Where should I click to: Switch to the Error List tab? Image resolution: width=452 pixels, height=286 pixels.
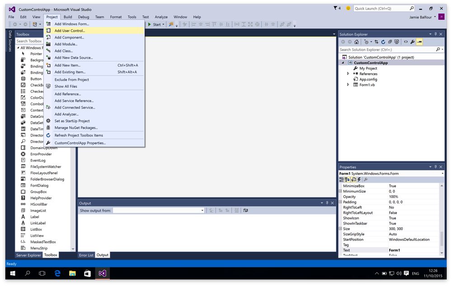coord(86,255)
